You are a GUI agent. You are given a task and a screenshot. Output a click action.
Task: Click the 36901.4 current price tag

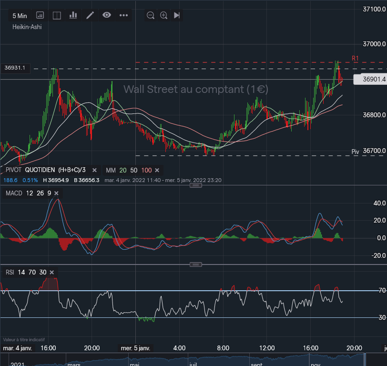(x=370, y=79)
